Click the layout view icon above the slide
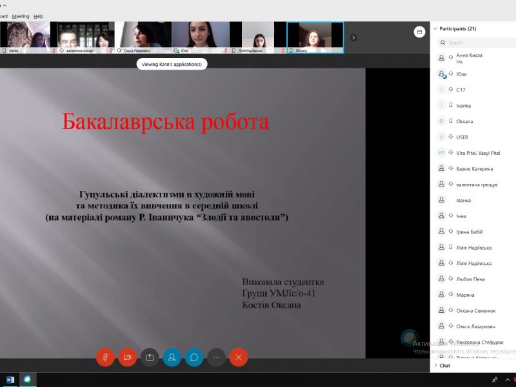Image resolution: width=516 pixels, height=387 pixels. coord(419,31)
